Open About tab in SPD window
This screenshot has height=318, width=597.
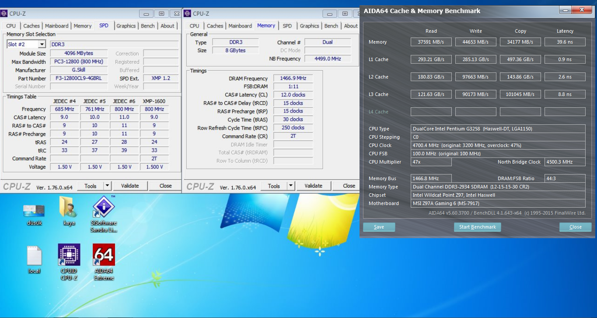point(168,26)
